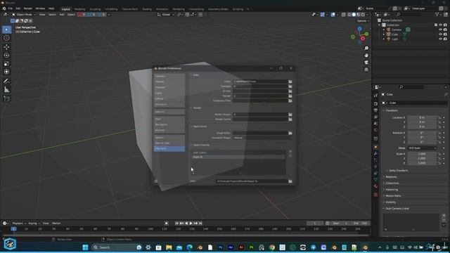The width and height of the screenshot is (450, 253).
Task: Open timeline Marker menu
Action: click(x=56, y=223)
